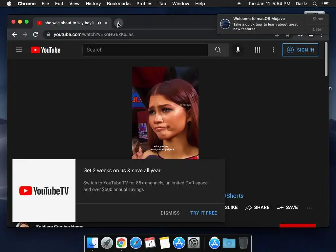Open Safari from the Dock
Screen dimensions: 336x252
pos(136,243)
